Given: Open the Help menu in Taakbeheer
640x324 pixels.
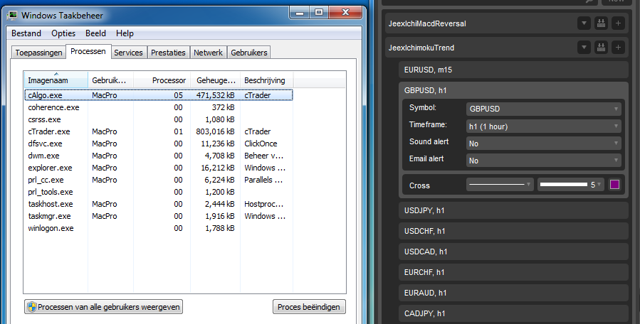Looking at the screenshot, I should tap(125, 33).
